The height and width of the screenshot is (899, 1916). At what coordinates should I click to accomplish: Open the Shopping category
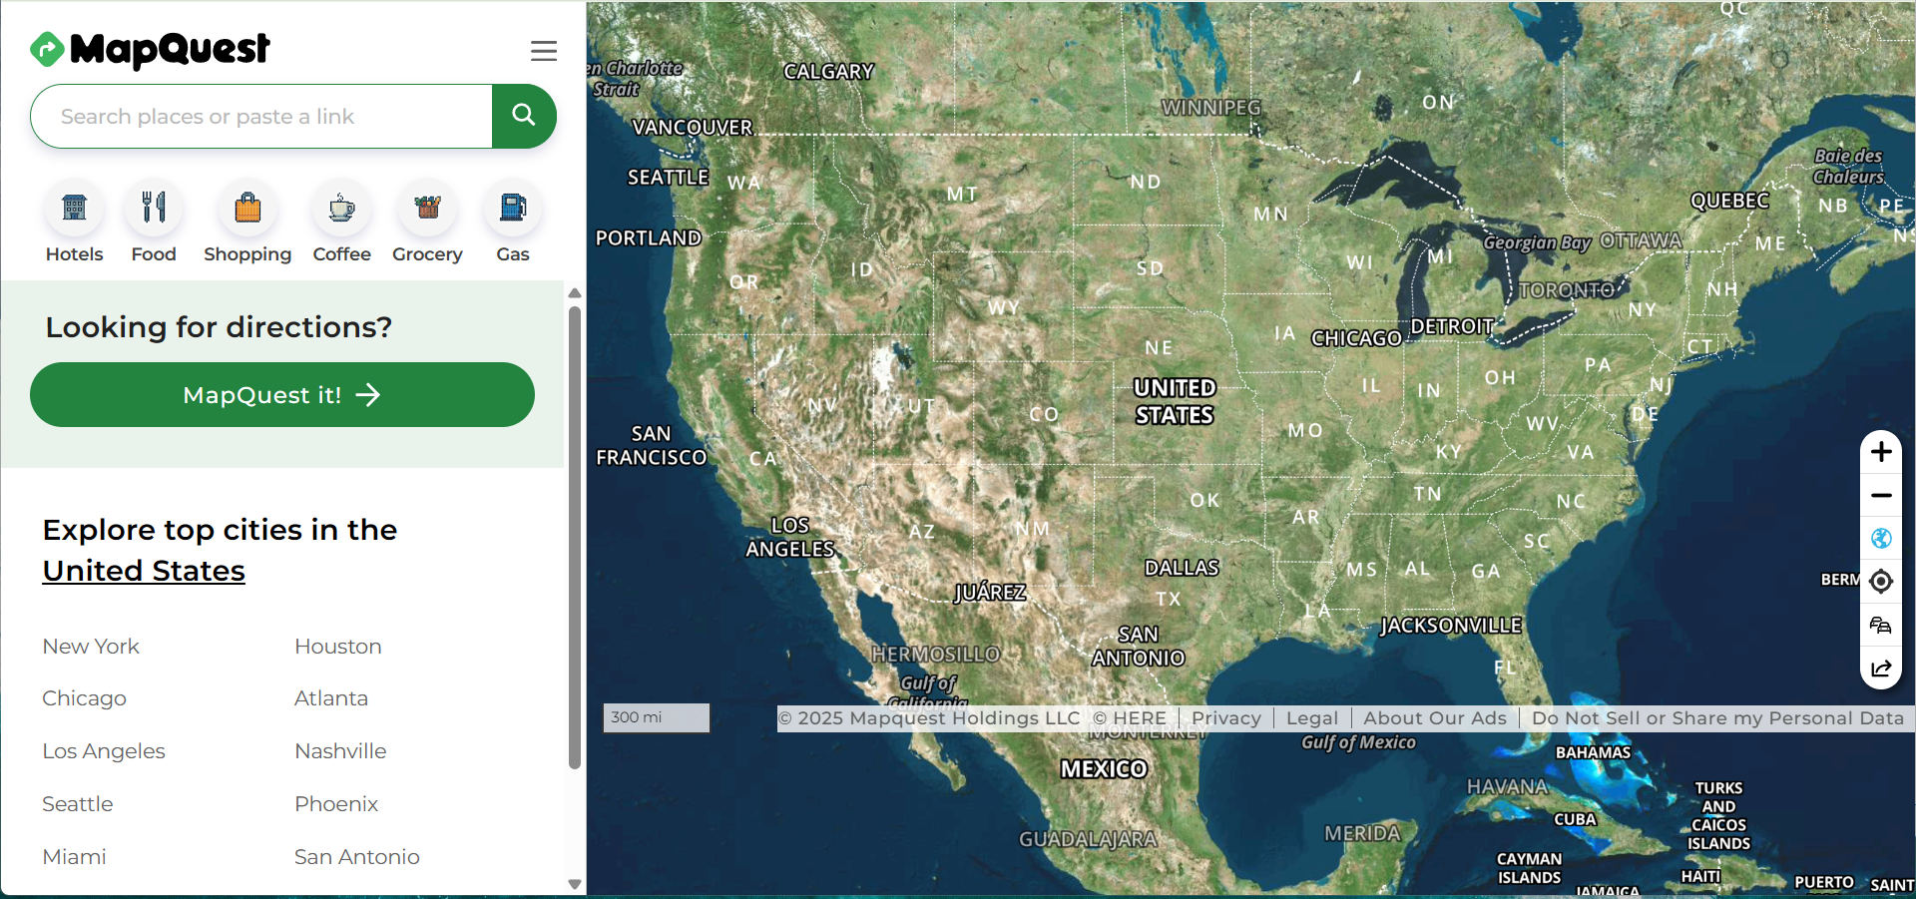pyautogui.click(x=246, y=210)
